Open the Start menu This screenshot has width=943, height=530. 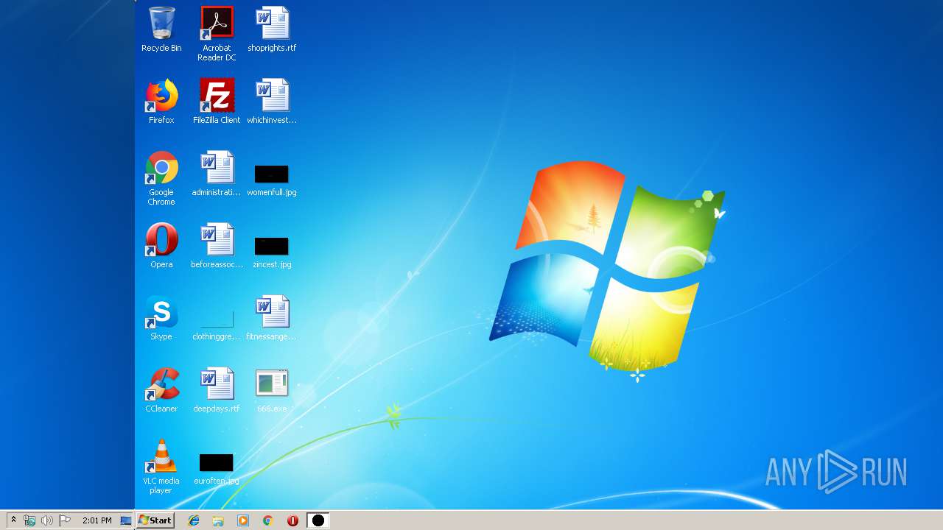coord(155,520)
